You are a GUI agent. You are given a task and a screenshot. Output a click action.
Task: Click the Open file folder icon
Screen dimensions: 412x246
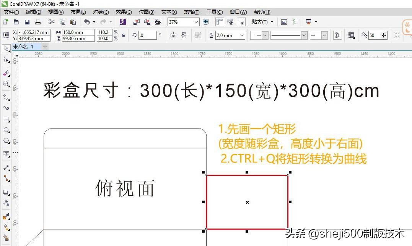[16, 22]
